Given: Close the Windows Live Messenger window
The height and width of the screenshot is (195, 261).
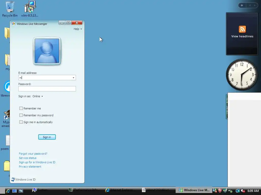Looking at the screenshot, I should (77, 23).
